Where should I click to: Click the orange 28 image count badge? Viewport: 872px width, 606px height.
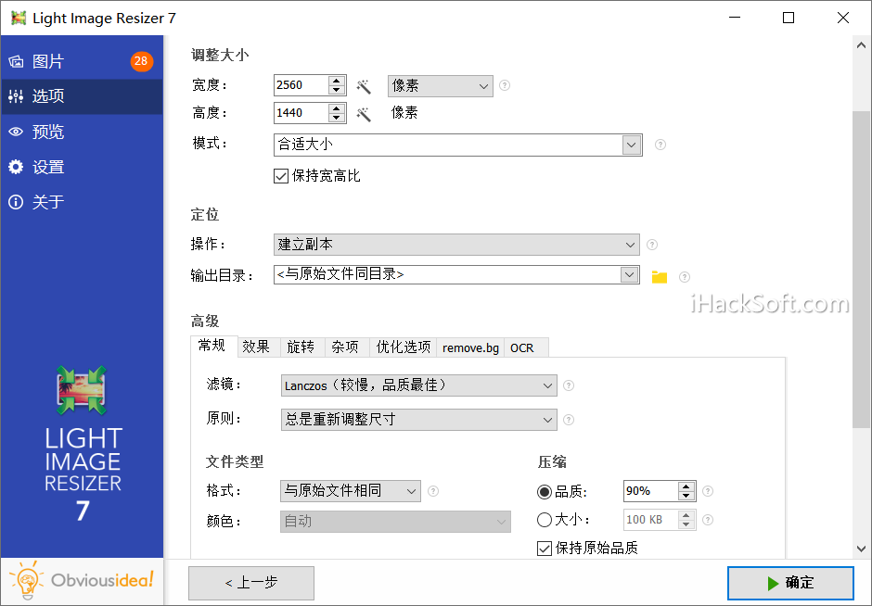pos(141,61)
